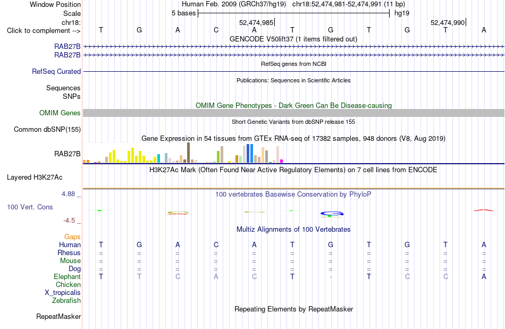Click the Rhesus alignment row label
The width and height of the screenshot is (505, 329).
pyautogui.click(x=69, y=252)
